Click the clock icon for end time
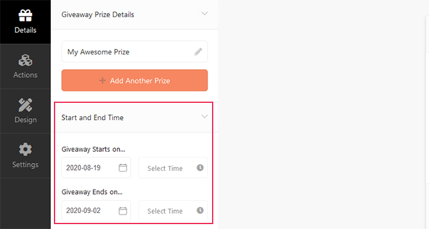 (200, 210)
